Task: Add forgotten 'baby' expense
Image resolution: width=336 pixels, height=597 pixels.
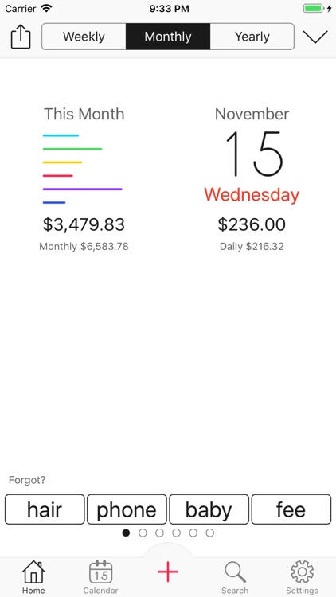Action: [x=209, y=509]
